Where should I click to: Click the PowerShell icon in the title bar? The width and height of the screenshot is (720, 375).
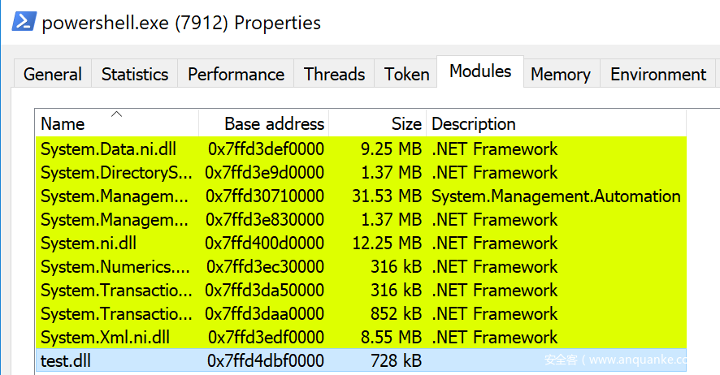point(23,21)
